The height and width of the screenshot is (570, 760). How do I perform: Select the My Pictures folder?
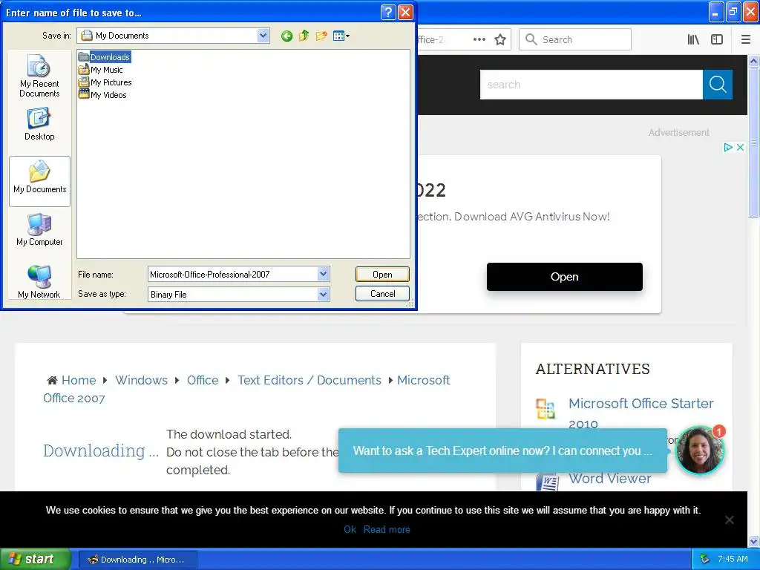pos(105,82)
